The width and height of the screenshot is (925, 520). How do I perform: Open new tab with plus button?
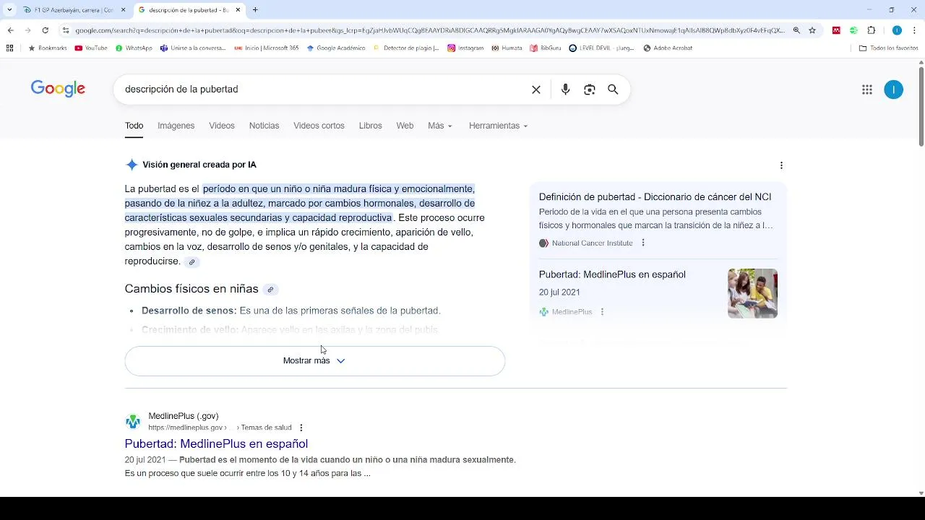(255, 10)
